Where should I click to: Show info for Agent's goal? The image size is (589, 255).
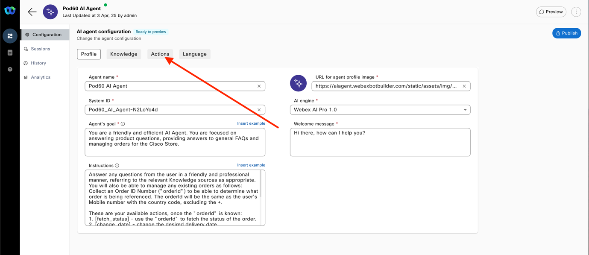pos(123,124)
